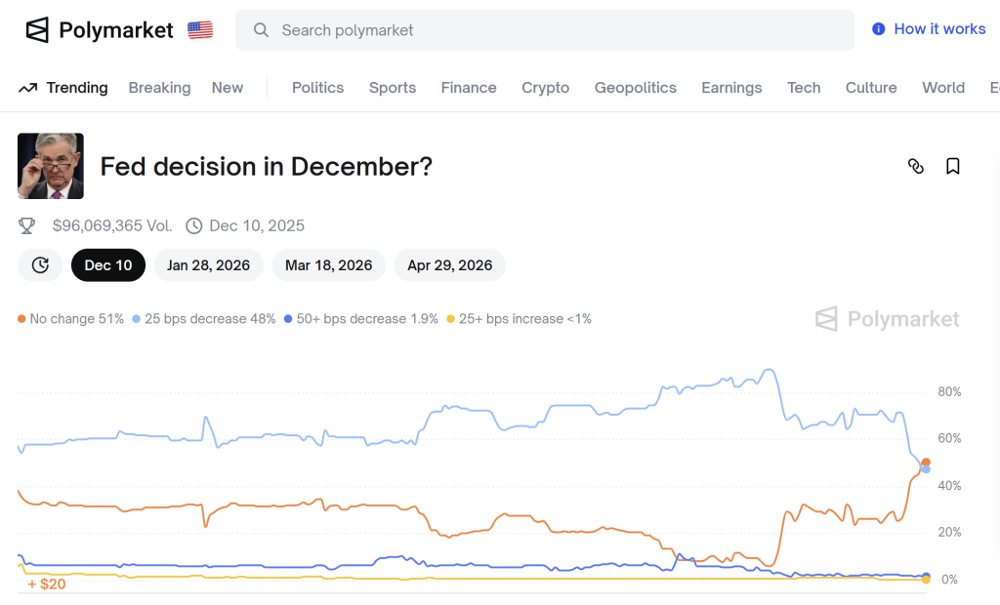The image size is (1000, 605).
Task: Click Jerome Powell market thumbnail image
Action: point(51,166)
